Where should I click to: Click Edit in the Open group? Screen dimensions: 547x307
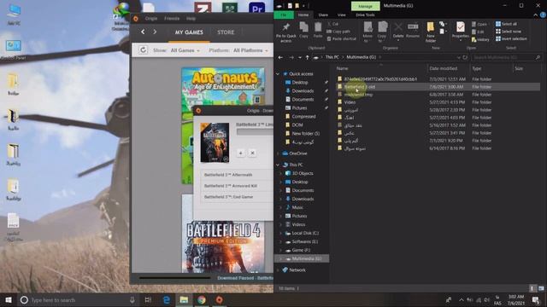pyautogui.click(x=478, y=32)
